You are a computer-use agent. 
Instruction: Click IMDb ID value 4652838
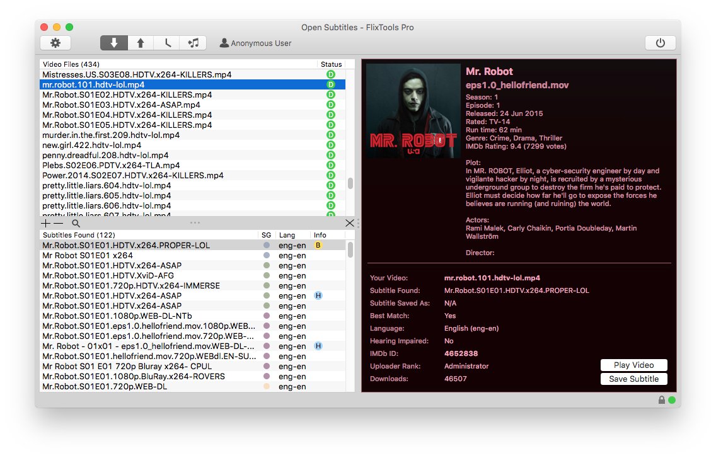(x=461, y=353)
